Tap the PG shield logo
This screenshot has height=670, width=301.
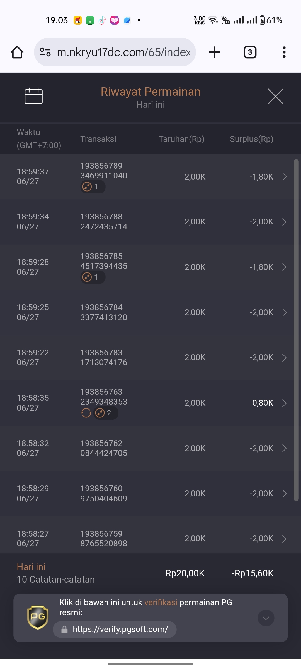coord(38,617)
